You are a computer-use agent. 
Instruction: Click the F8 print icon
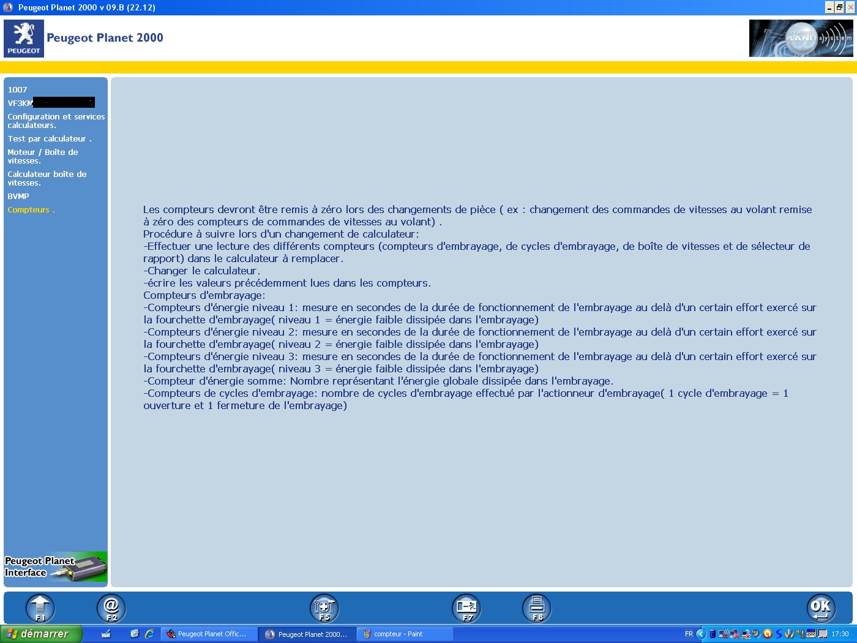tap(537, 608)
